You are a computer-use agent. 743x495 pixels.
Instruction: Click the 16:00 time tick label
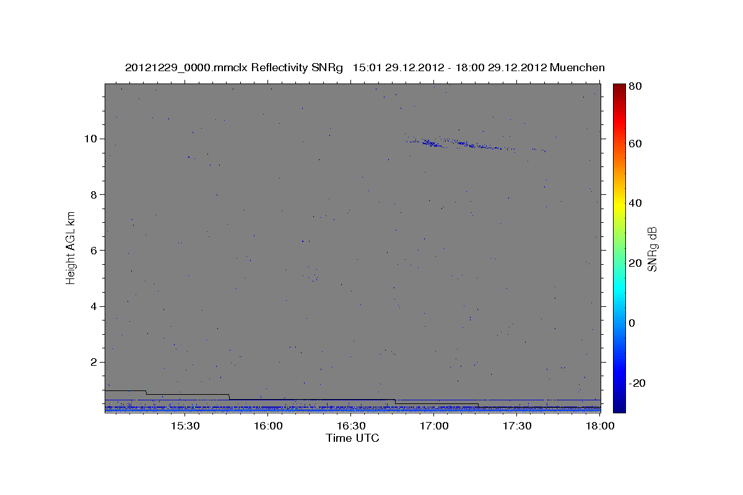click(268, 426)
